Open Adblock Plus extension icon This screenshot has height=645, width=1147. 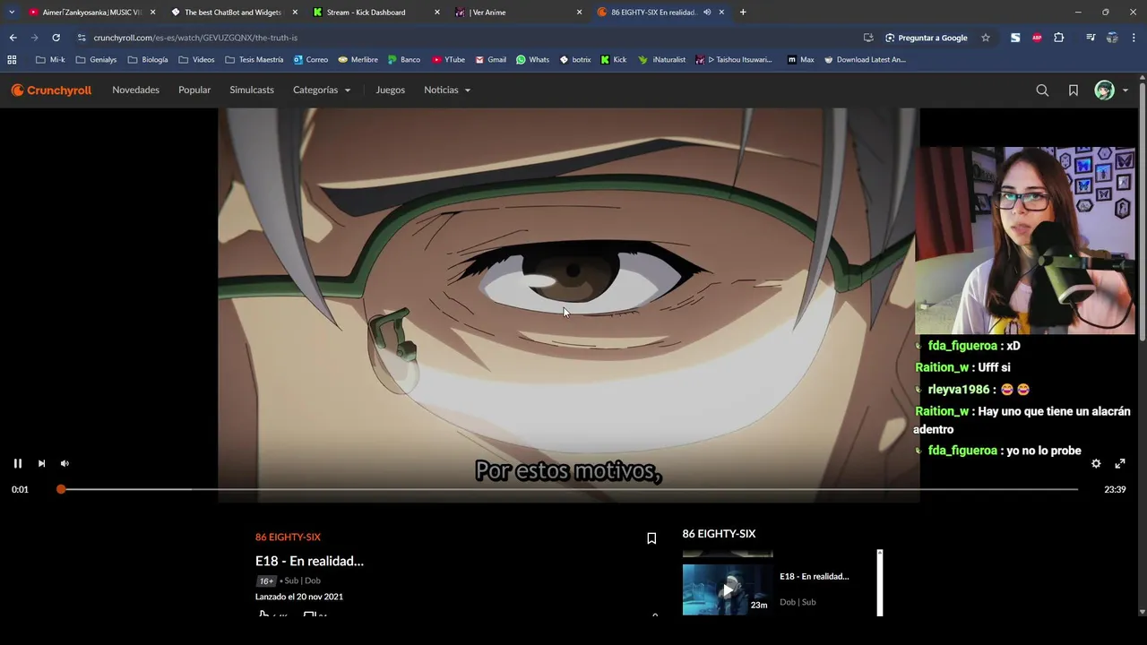pos(1037,38)
